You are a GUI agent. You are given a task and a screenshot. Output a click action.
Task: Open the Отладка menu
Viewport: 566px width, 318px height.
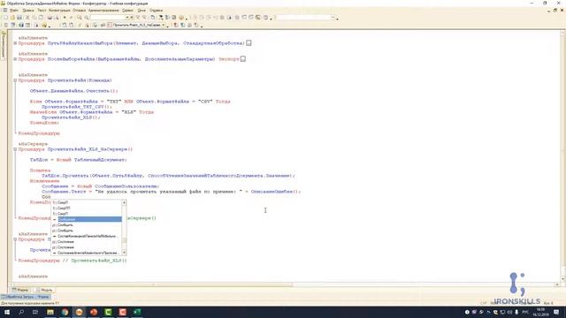(79, 10)
